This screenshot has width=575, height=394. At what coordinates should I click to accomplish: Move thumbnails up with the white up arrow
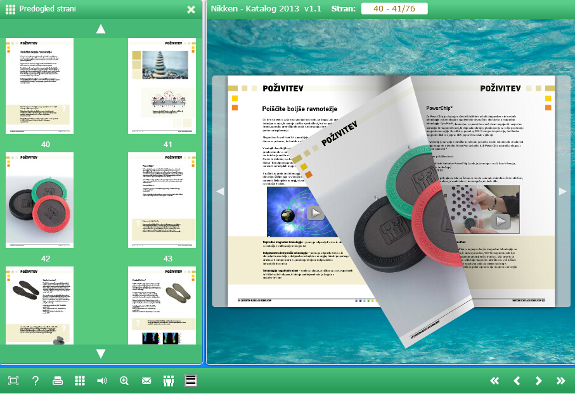(100, 29)
